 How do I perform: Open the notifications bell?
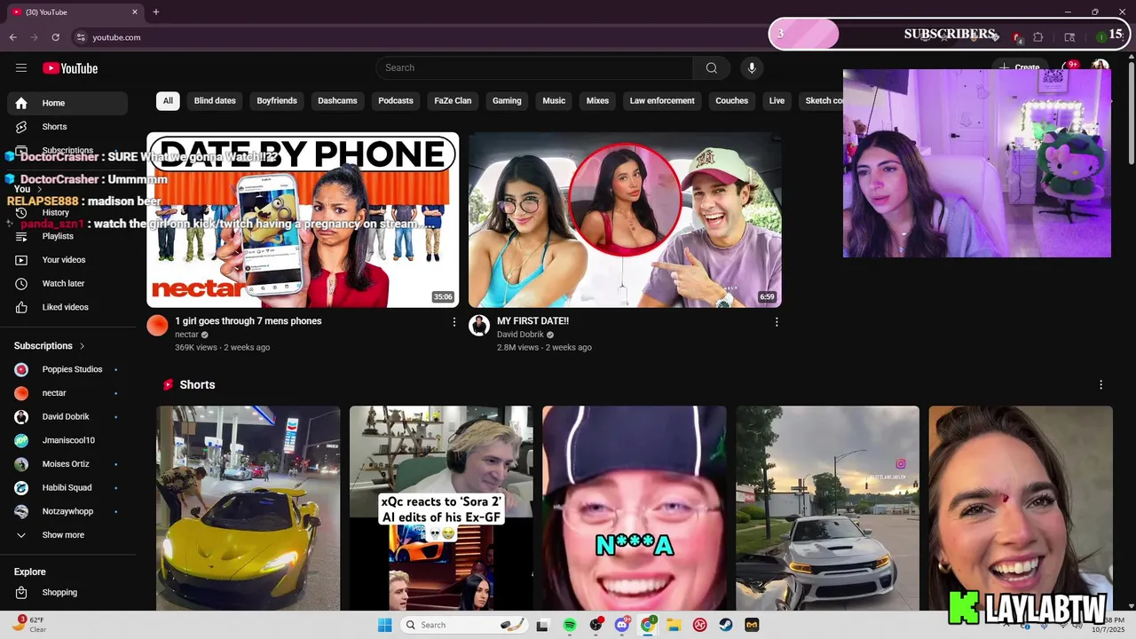[x=1069, y=67]
